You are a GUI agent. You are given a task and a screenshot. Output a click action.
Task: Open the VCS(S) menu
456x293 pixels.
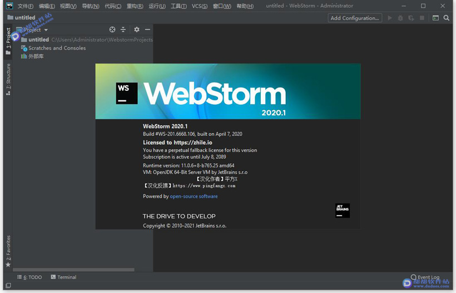[200, 6]
